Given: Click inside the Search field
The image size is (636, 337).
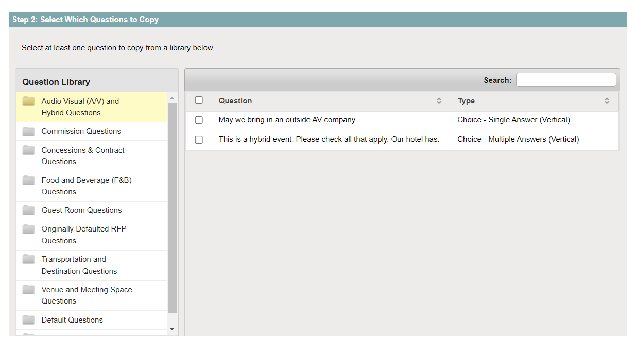Looking at the screenshot, I should [565, 79].
